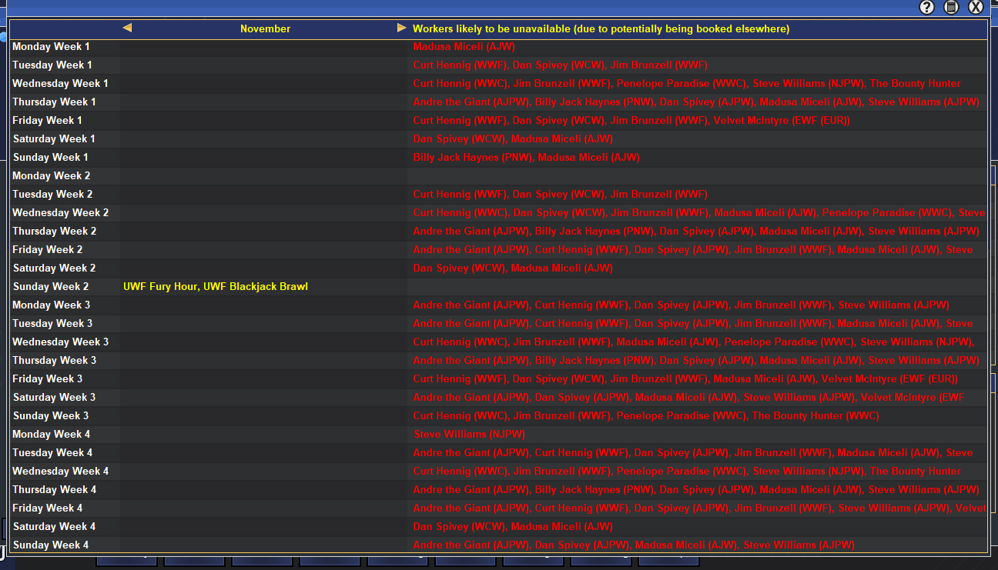Screen dimensions: 998x570
Task: Select the Friday Week 4 row
Action: coord(498,508)
